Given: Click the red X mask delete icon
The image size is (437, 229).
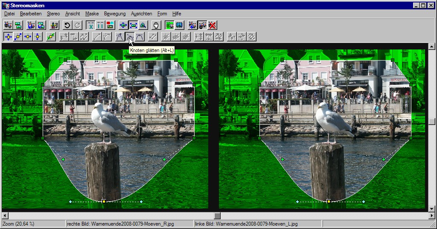Looking at the screenshot, I should (212, 25).
